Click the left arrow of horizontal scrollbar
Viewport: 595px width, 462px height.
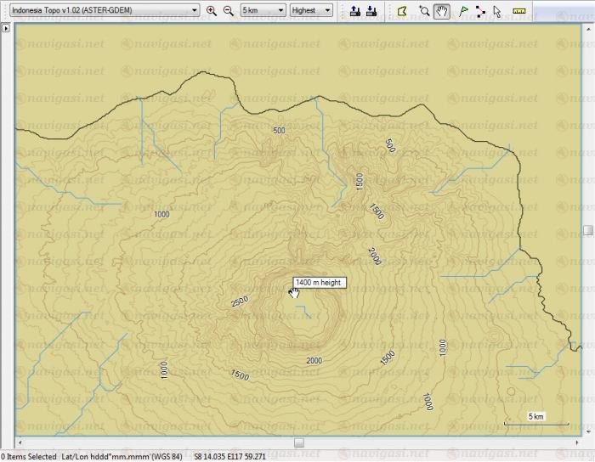click(21, 442)
